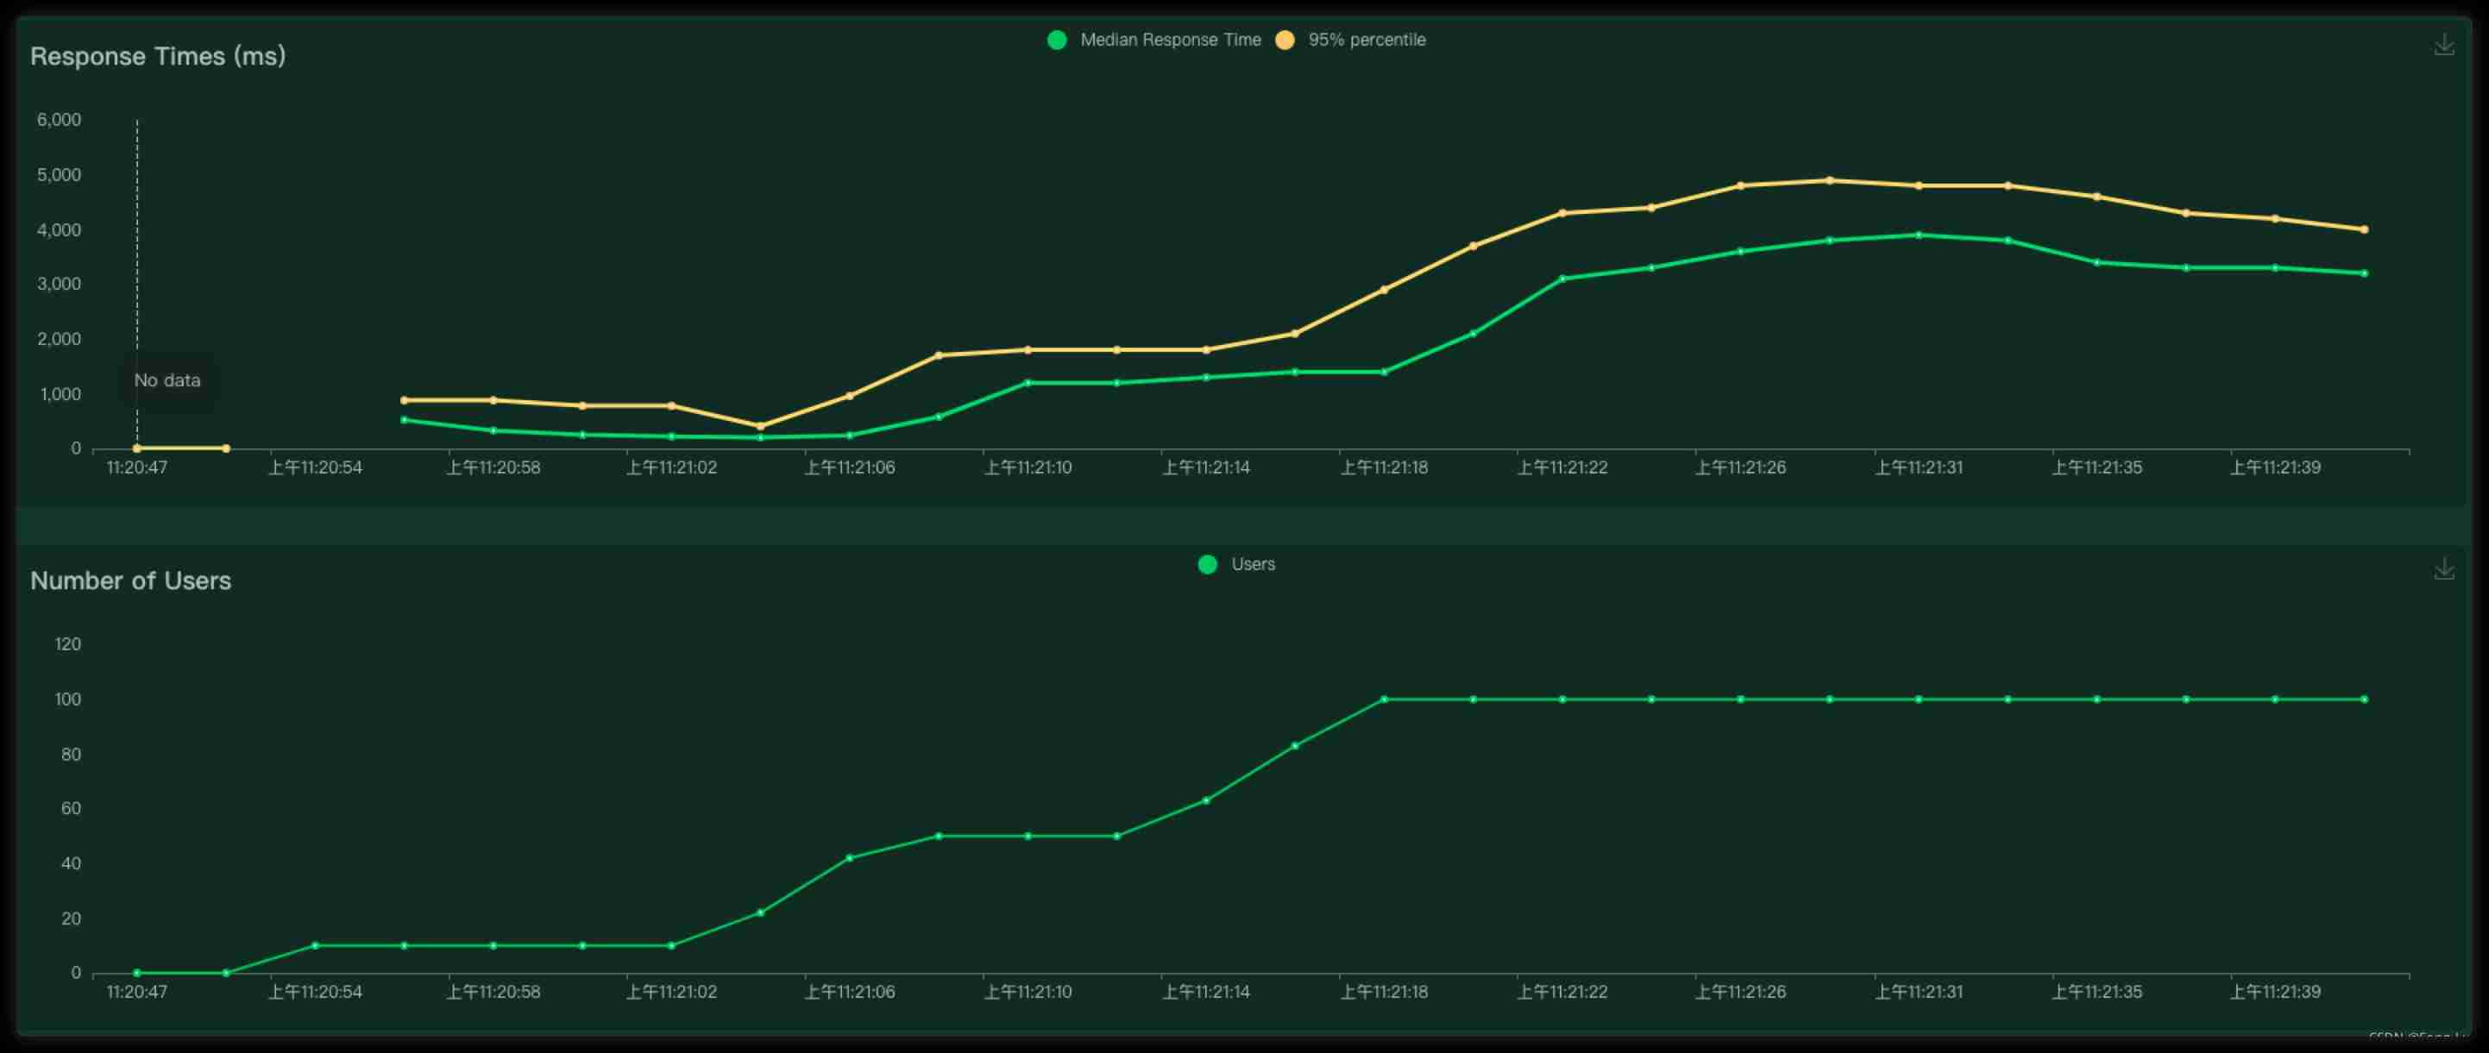Click 上午11:21:31 label on Users chart axis
The image size is (2489, 1053).
(1919, 992)
